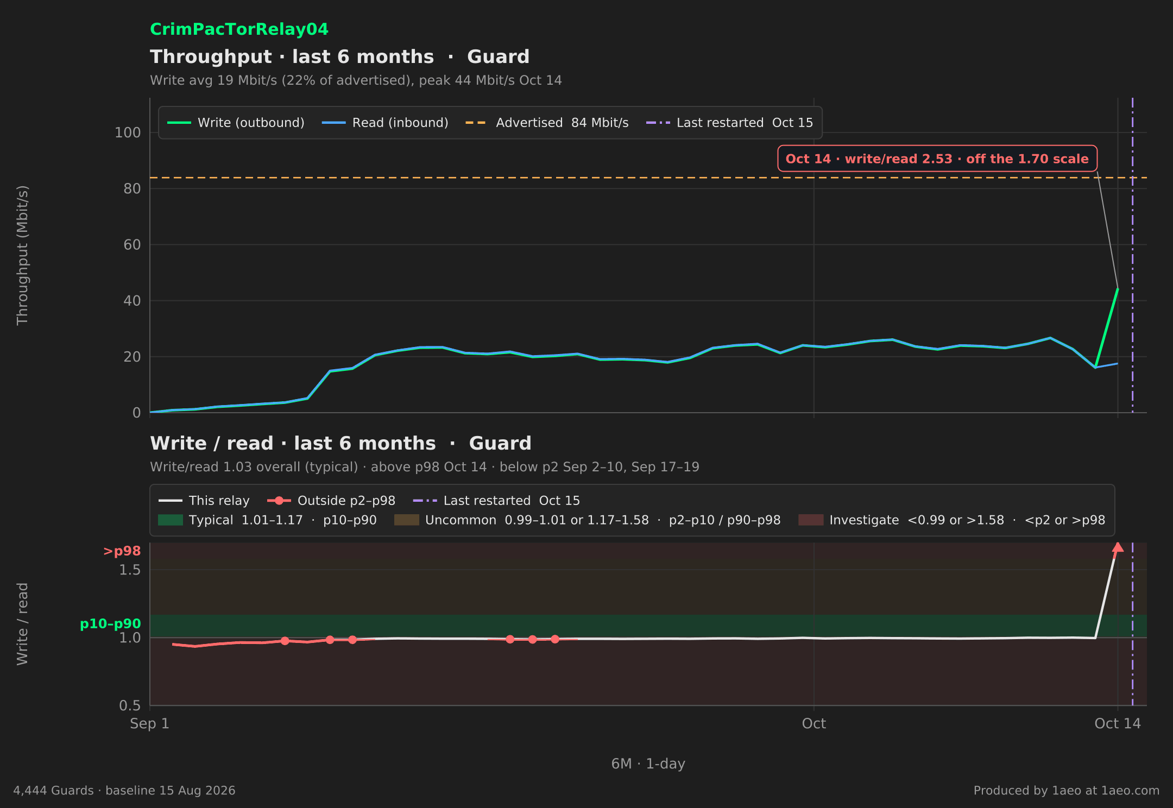Click the red arrow marker at Oct 14
The image size is (1173, 808).
click(1118, 548)
